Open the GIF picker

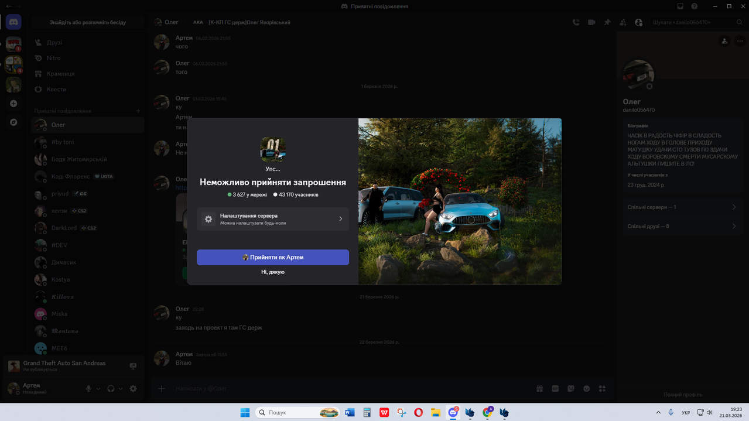coord(555,388)
